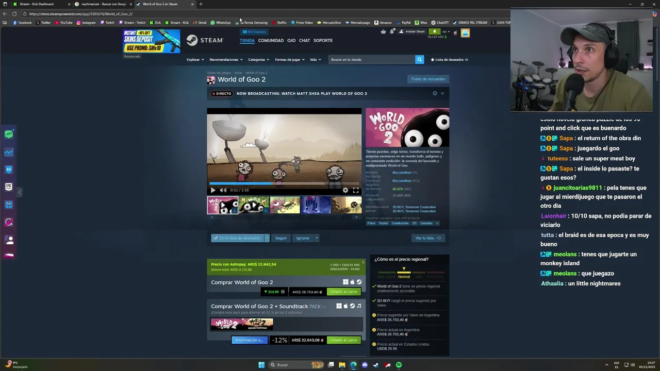The height and width of the screenshot is (371, 660).
Task: Click the browser address bar
Action: coord(258,14)
